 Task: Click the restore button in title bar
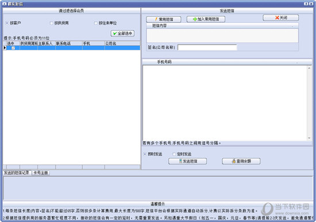306,4
